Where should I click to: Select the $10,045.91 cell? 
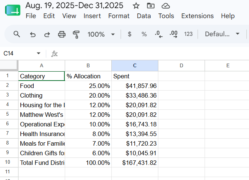click(x=135, y=153)
